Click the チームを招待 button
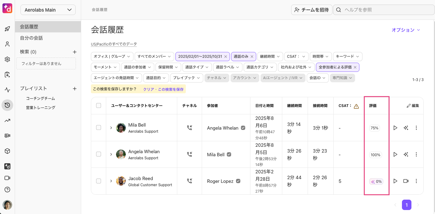The height and width of the screenshot is (214, 435). (x=312, y=10)
